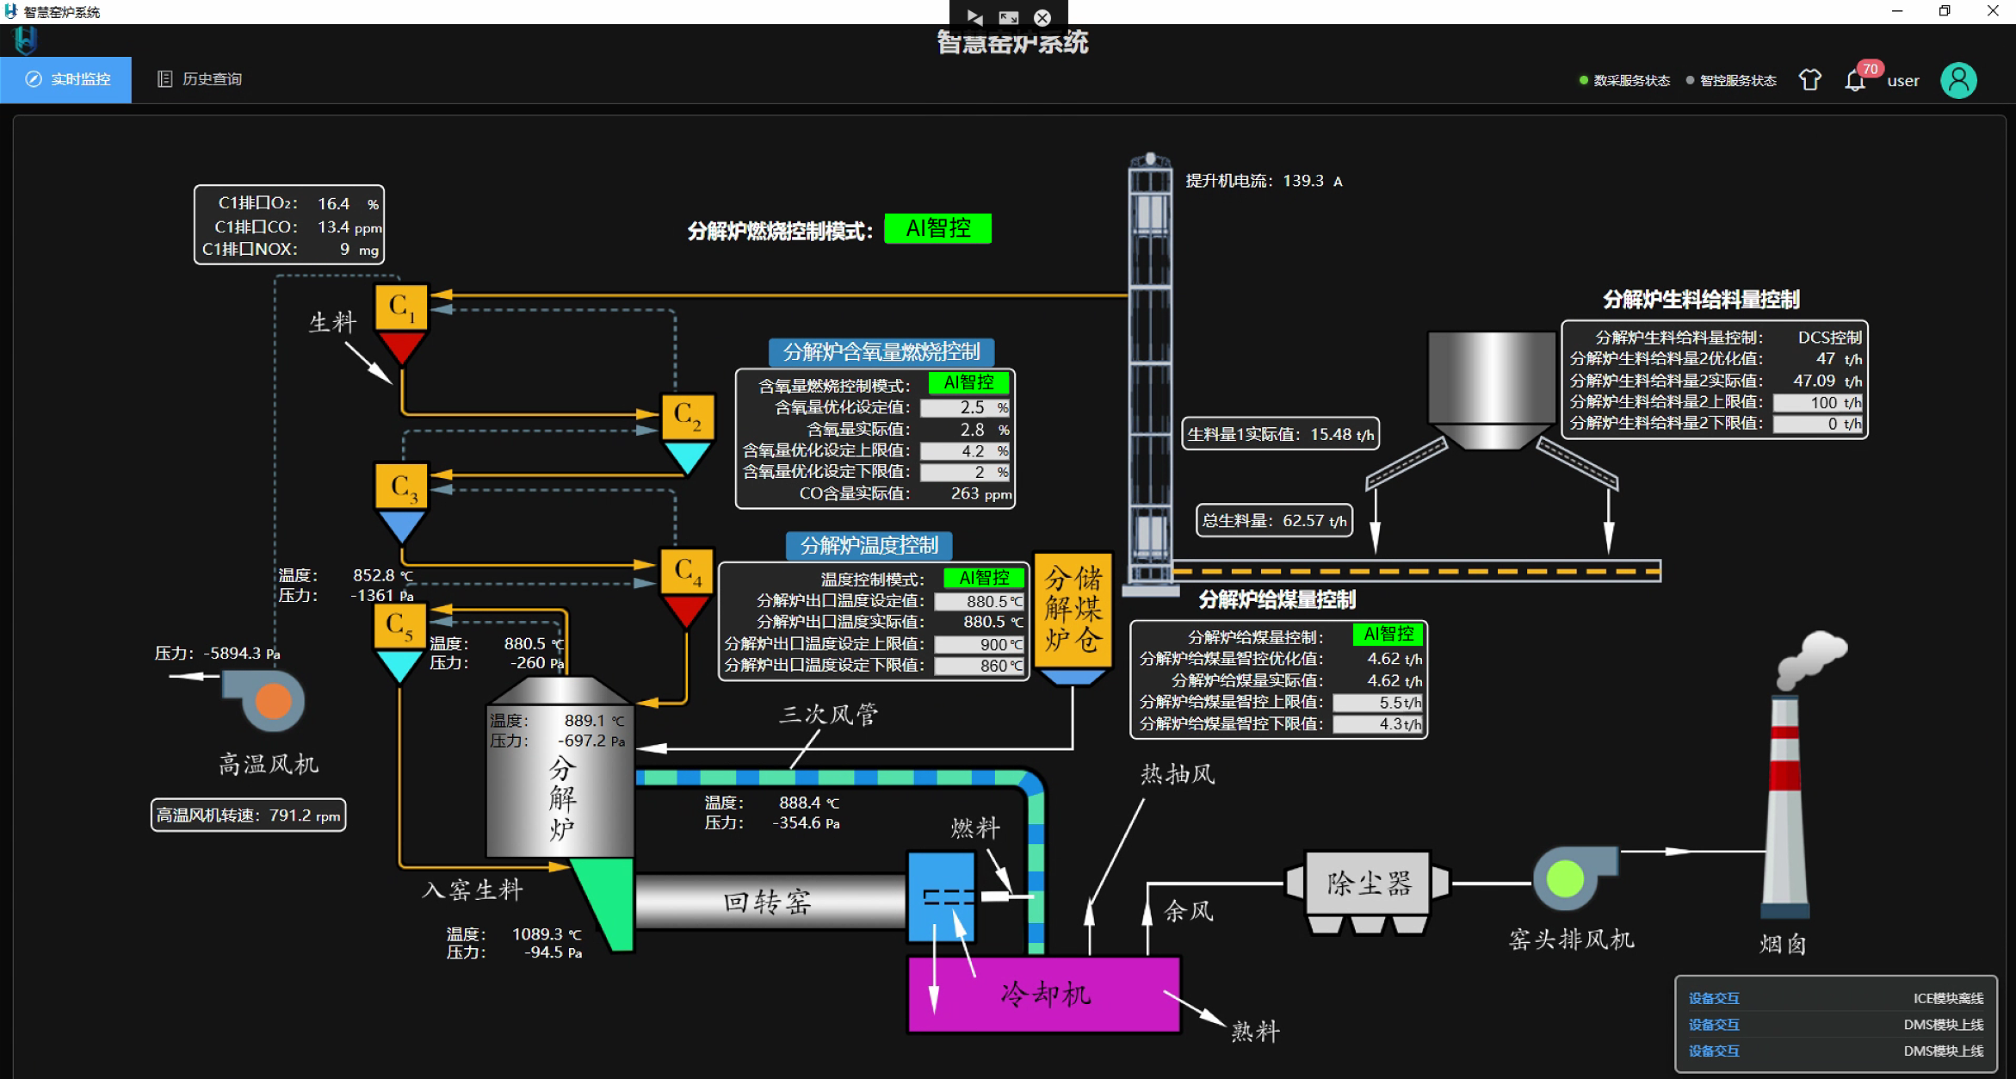Toggle the main combustion mode AI智控 button
2016x1079 pixels.
point(937,229)
